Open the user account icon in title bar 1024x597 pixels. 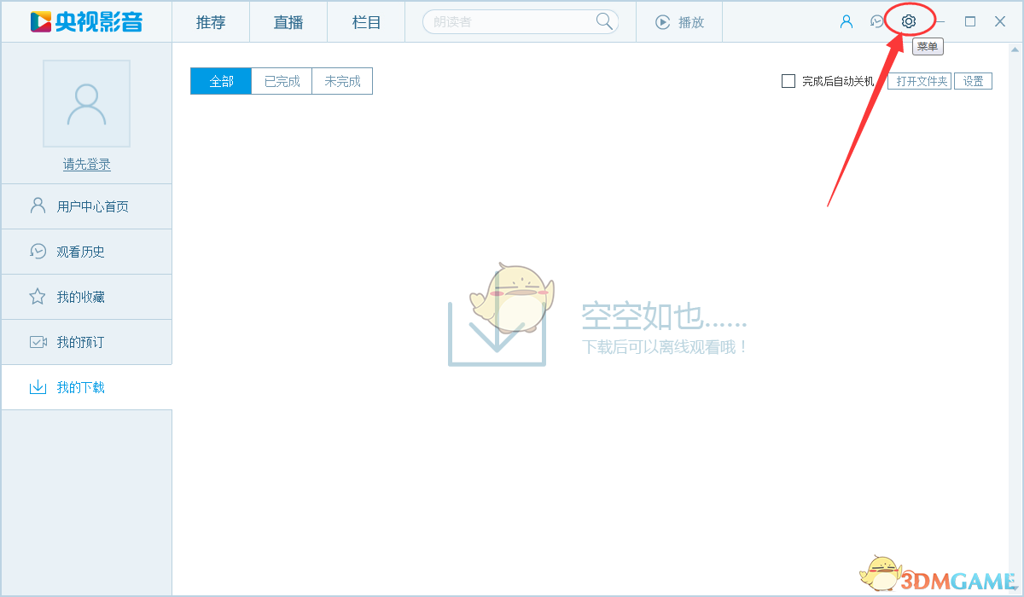(847, 21)
